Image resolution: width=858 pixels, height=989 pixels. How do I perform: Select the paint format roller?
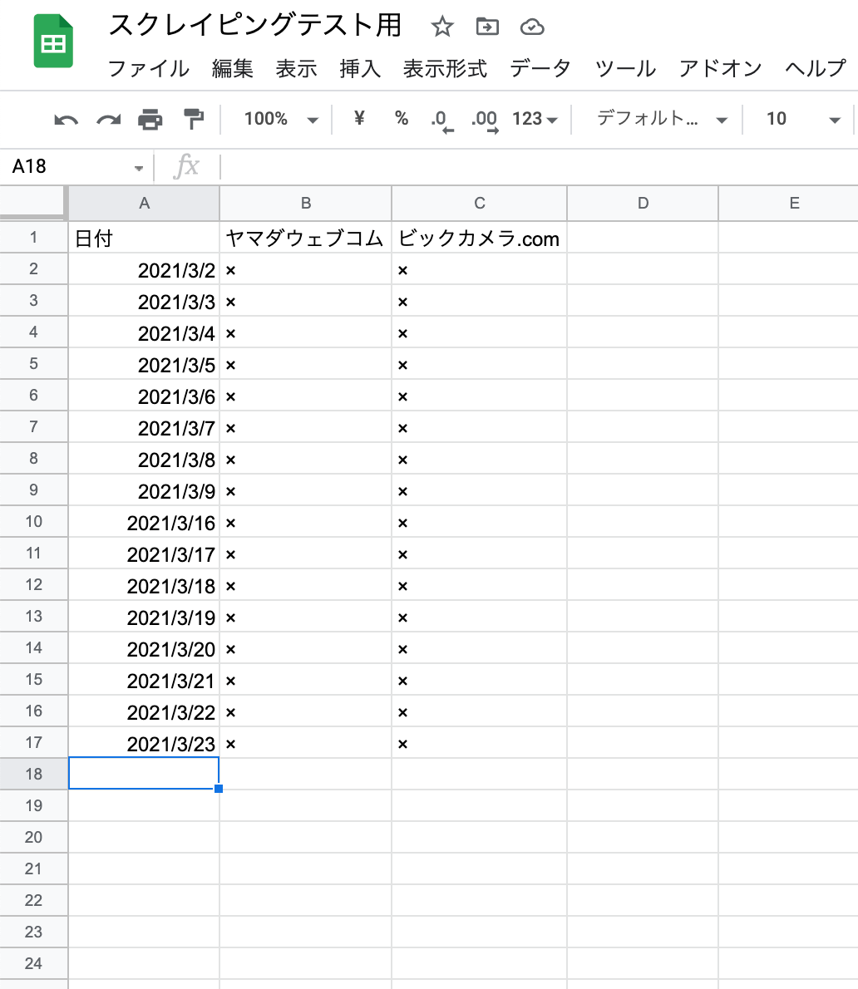coord(193,119)
